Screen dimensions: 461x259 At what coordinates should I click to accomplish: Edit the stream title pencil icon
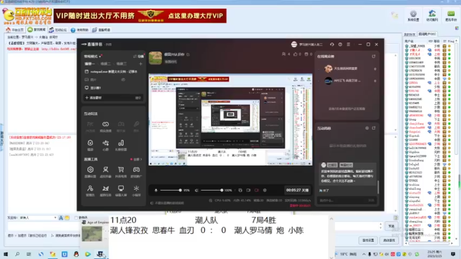tap(188, 54)
